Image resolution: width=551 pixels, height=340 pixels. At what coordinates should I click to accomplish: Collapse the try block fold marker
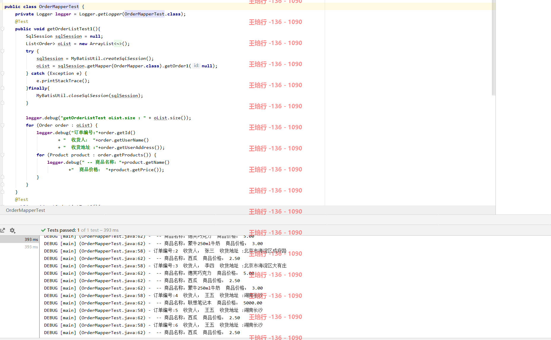click(2, 51)
